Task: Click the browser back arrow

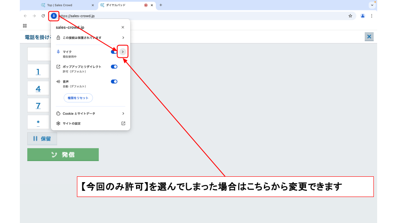Action: (x=26, y=16)
